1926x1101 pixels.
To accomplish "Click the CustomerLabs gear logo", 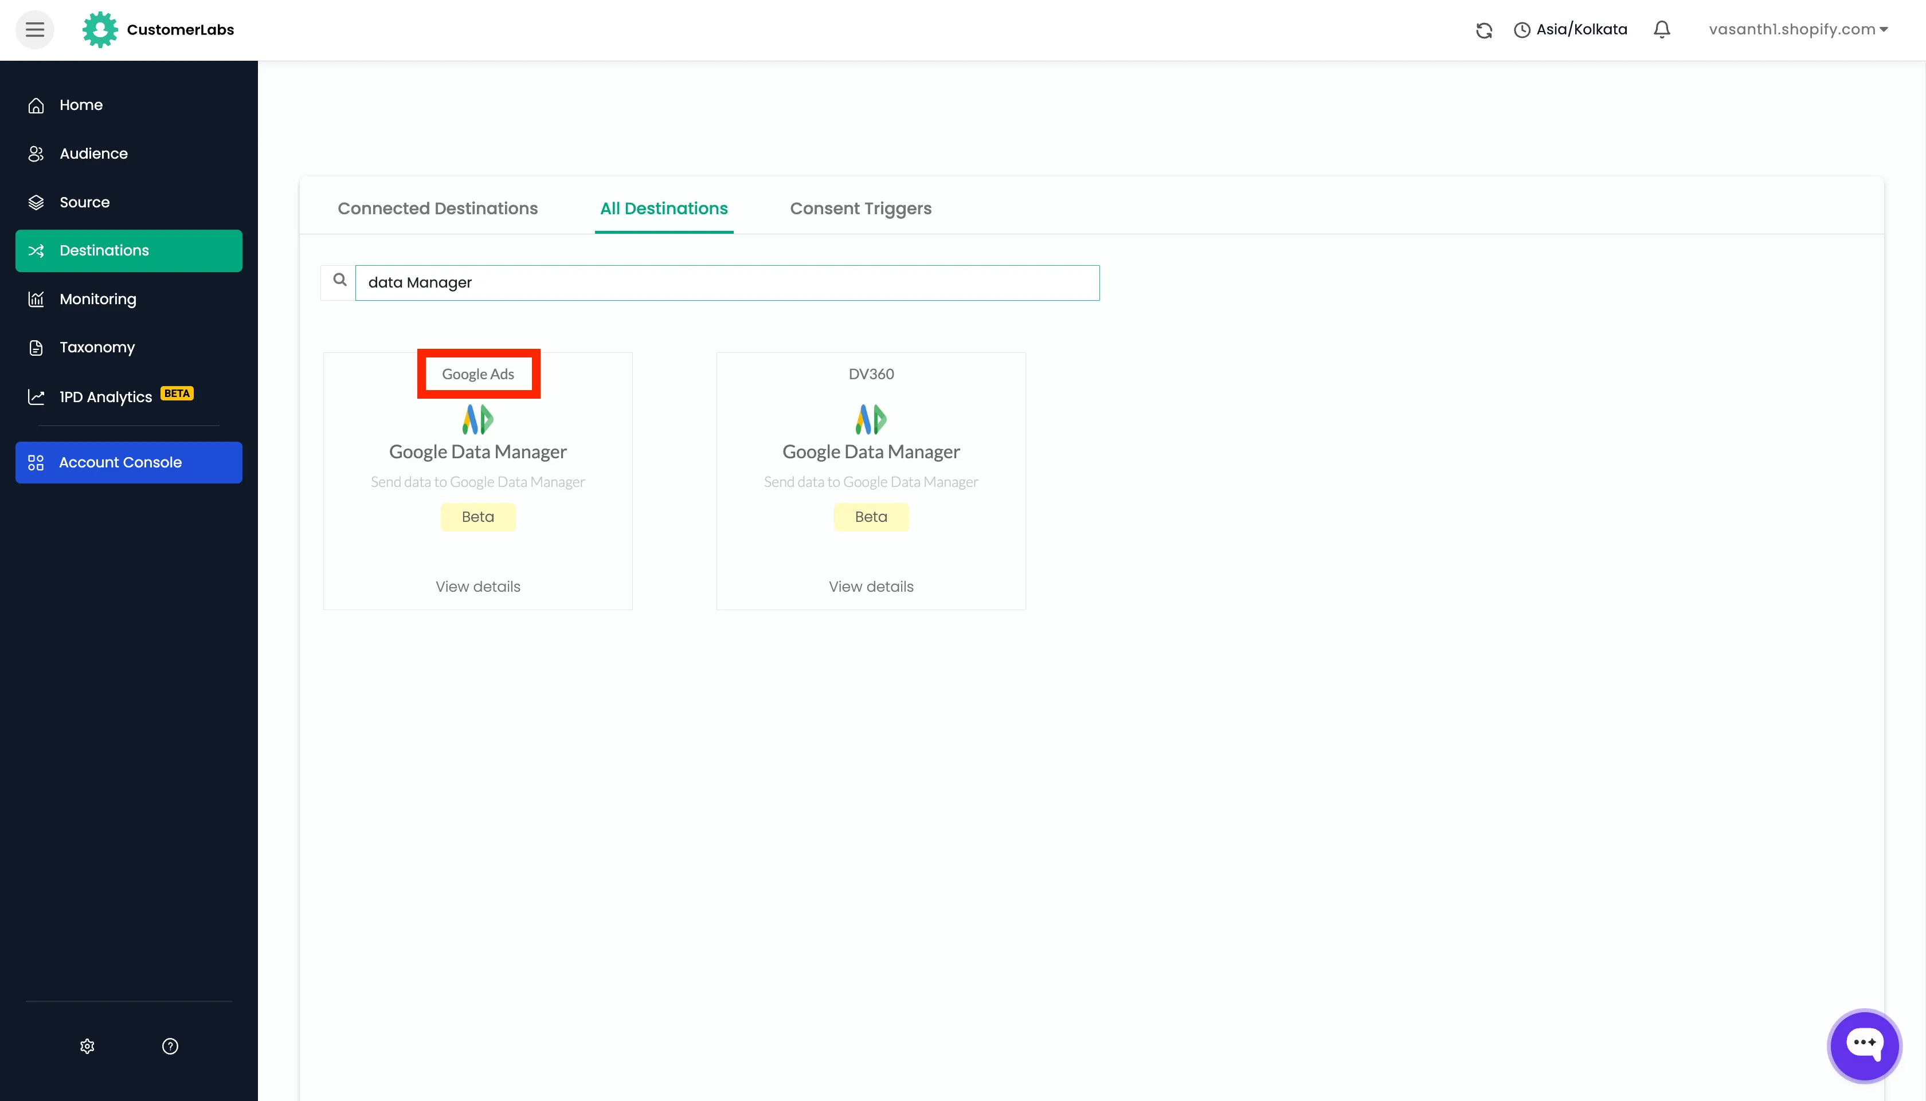I will 100,29.
